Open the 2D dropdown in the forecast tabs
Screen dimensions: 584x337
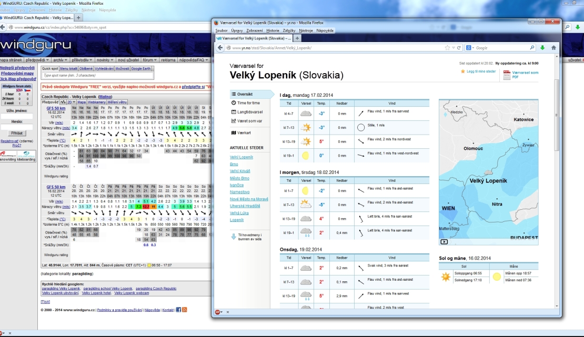[71, 102]
